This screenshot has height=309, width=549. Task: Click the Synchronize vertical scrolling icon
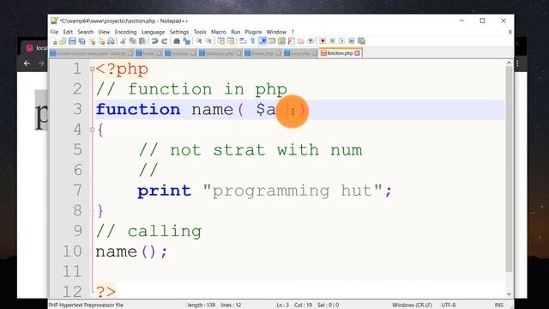[x=221, y=41]
